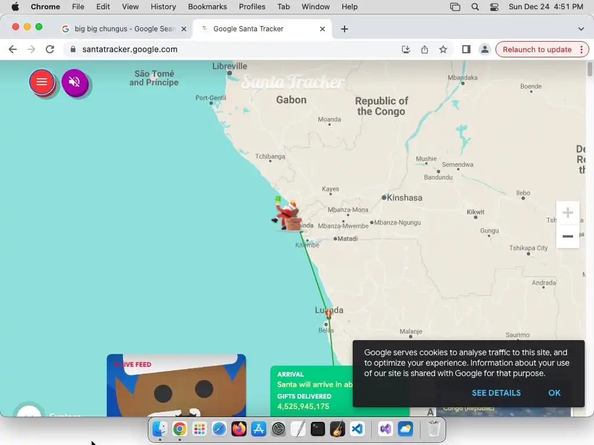Open the History menu

tap(163, 7)
